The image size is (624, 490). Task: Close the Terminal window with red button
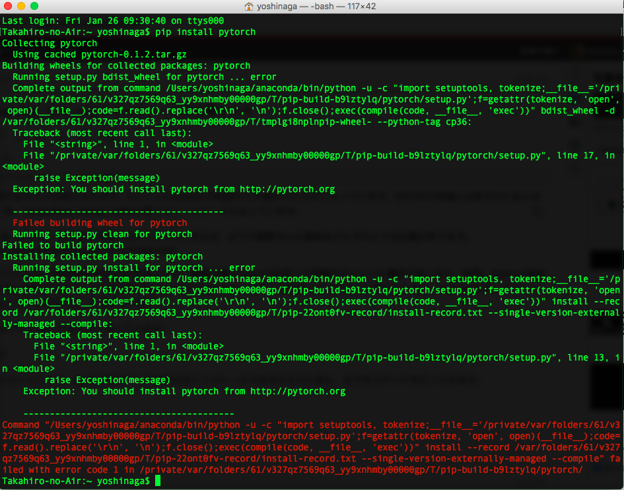(7, 6)
